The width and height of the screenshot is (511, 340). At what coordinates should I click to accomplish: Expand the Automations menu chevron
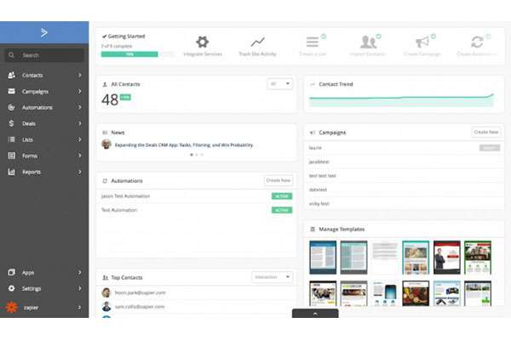tap(80, 107)
